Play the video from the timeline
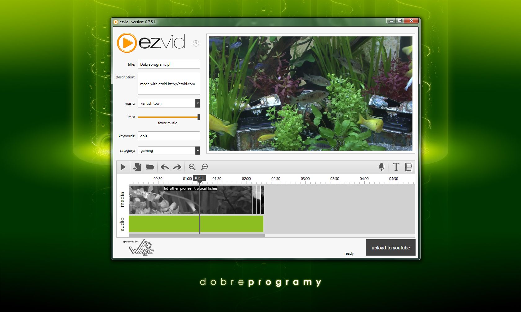Viewport: 521px width, 312px height. (123, 167)
